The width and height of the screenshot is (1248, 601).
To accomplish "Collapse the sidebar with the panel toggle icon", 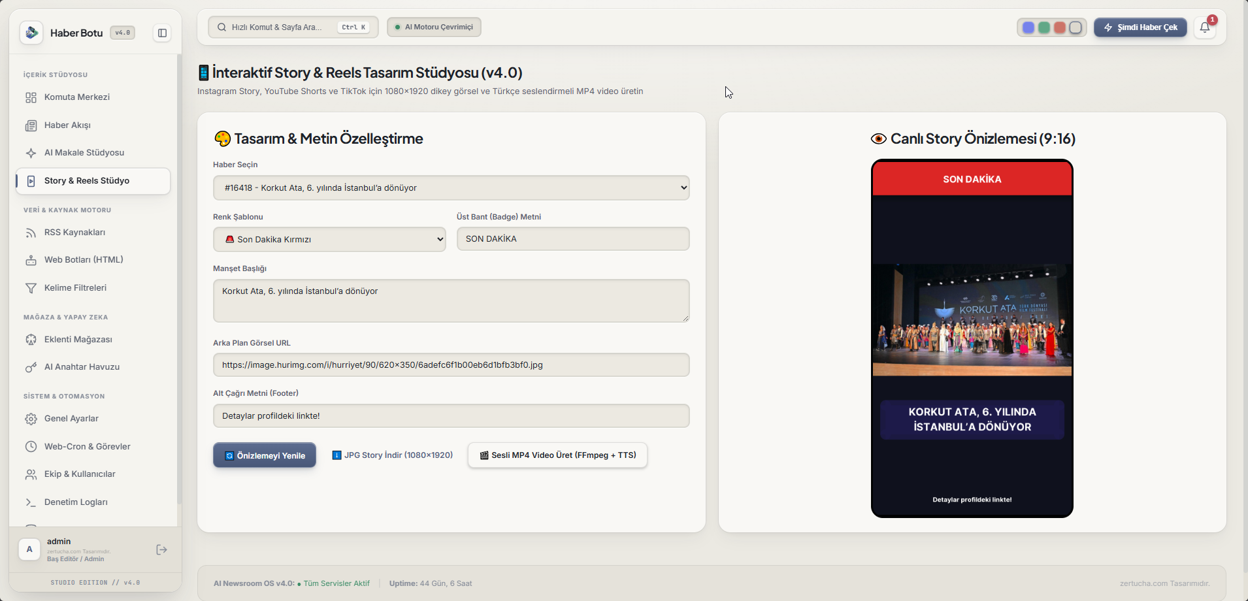I will [162, 33].
